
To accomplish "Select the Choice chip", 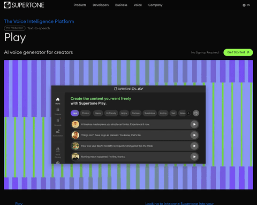I will click(85, 113).
